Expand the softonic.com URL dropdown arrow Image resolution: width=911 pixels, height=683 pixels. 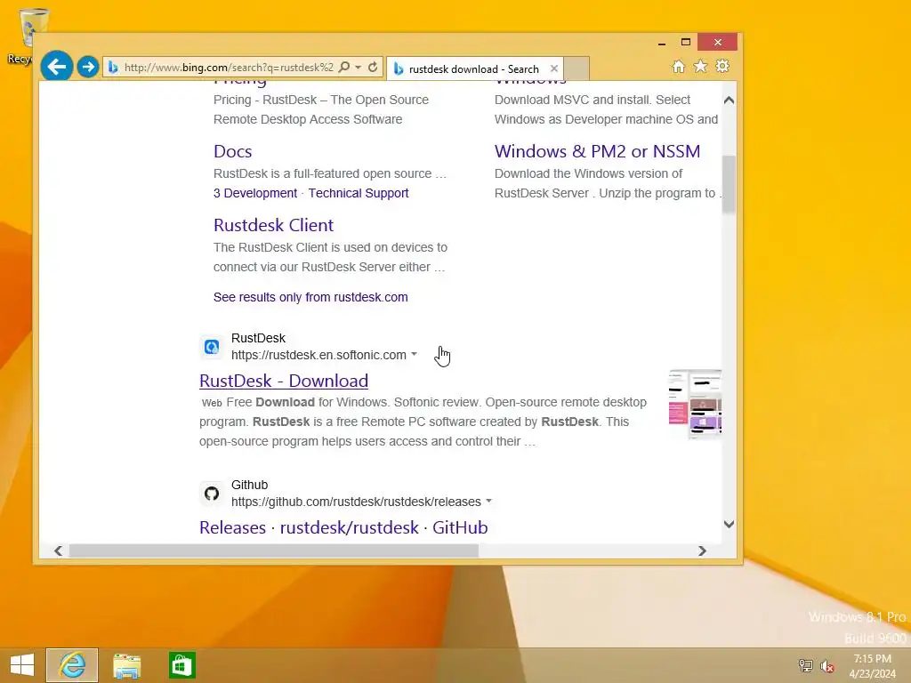coord(415,354)
